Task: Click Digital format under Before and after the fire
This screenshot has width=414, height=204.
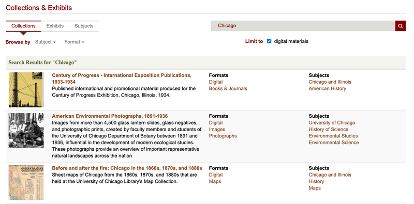Action: point(216,175)
